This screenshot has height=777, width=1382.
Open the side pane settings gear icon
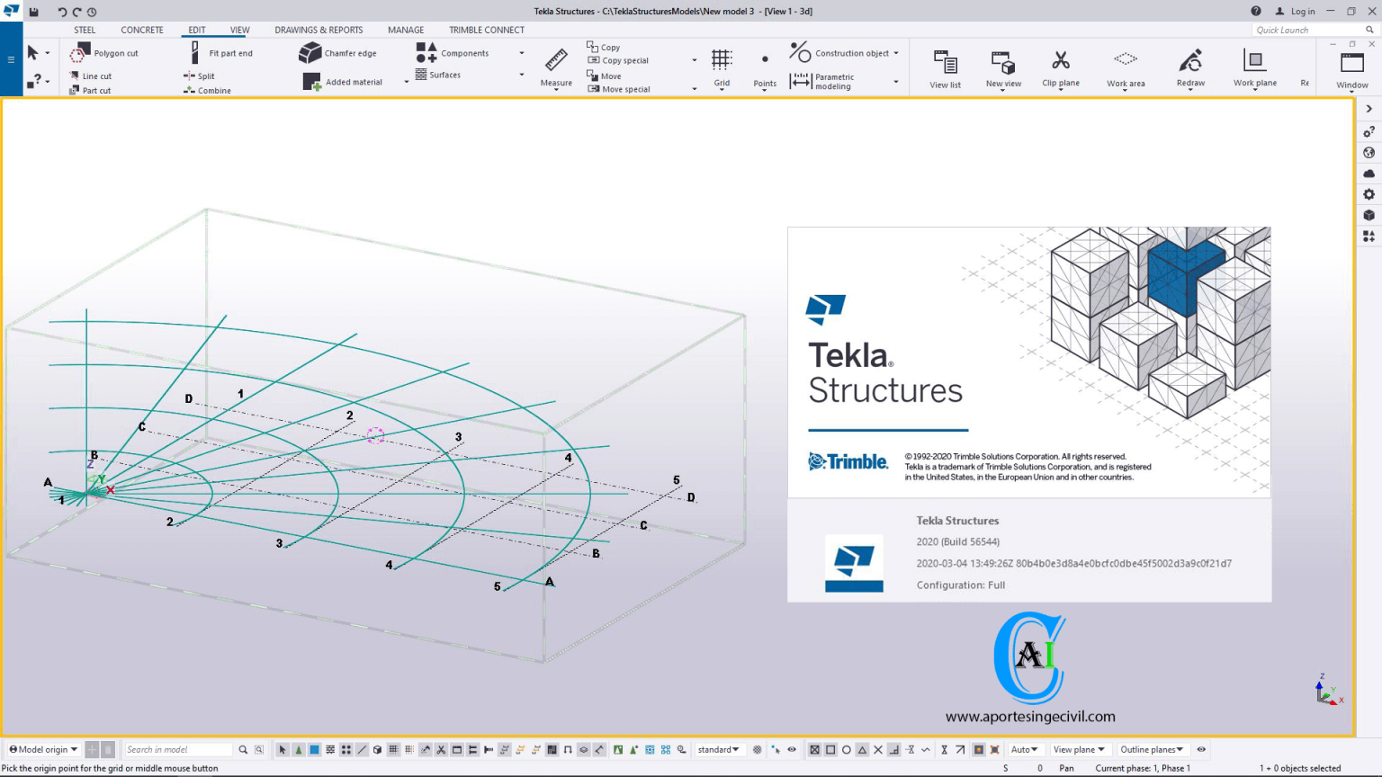1369,194
